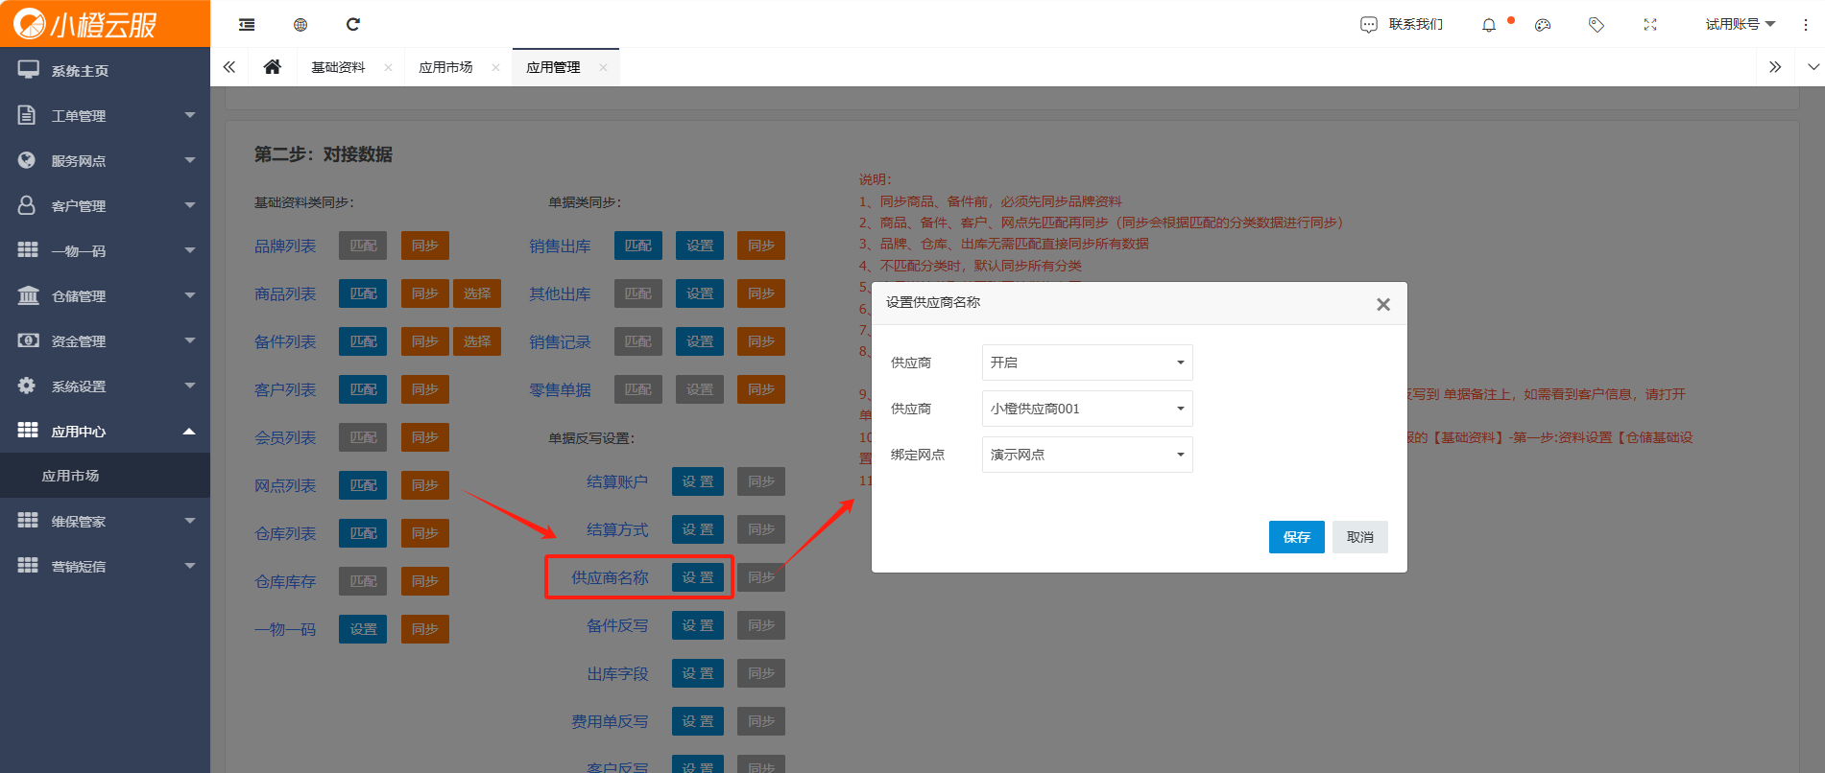Viewport: 1825px width, 773px height.
Task: Open notification bell icon
Action: [x=1489, y=25]
